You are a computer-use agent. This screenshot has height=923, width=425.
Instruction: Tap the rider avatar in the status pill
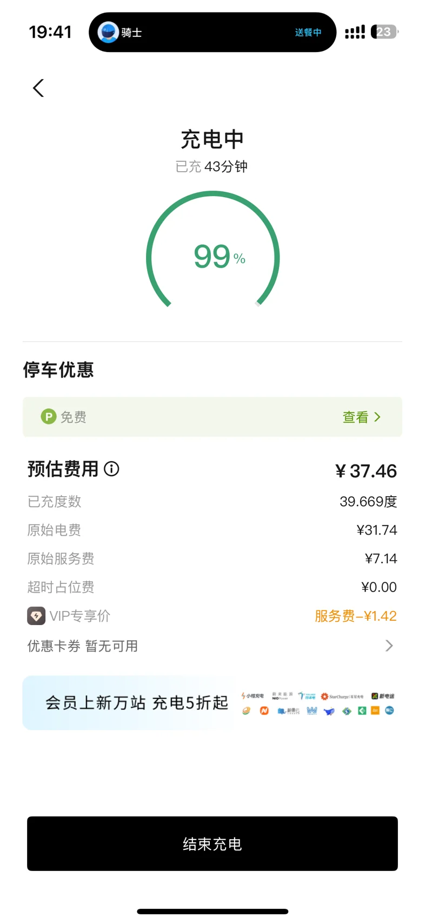(108, 32)
